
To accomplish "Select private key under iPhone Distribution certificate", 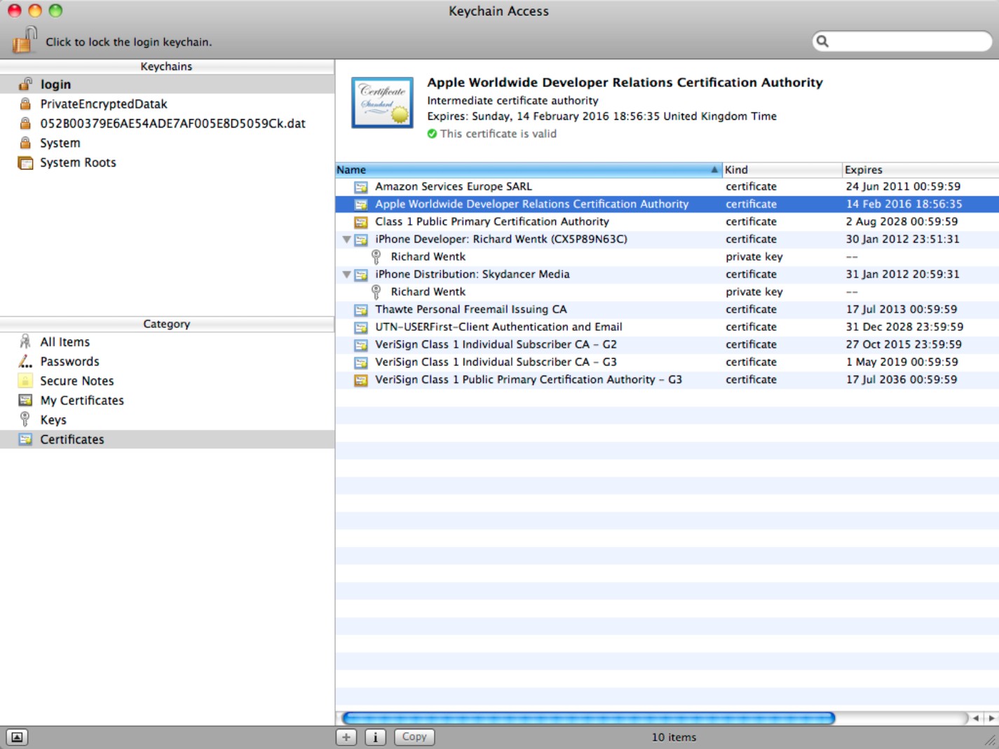I will click(667, 291).
